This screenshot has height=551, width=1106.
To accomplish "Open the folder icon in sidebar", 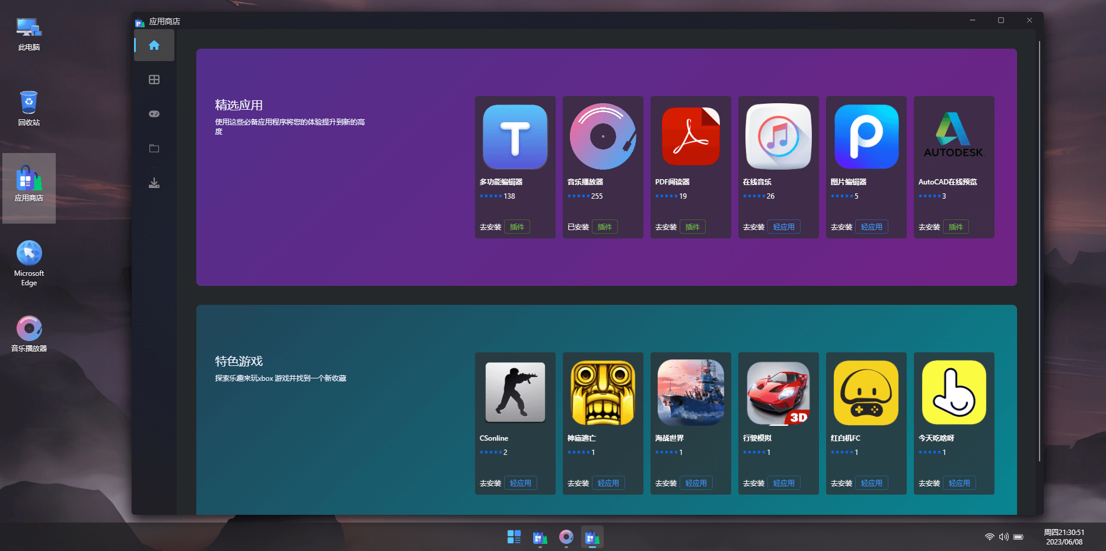I will pos(154,148).
